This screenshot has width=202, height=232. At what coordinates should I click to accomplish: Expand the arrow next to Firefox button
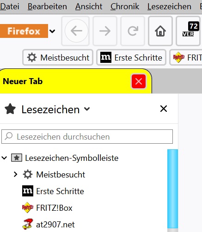pyautogui.click(x=52, y=31)
